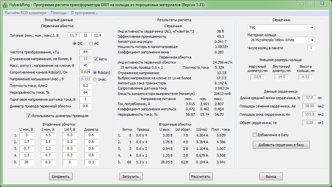The height and width of the screenshot is (187, 332).
Task: Click the Частота преобразования field
Action: [86, 52]
